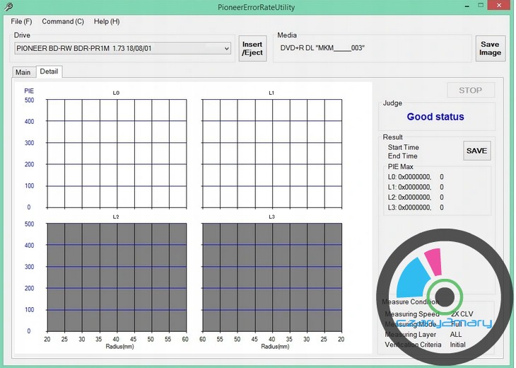
Task: Click inside the L1 PIE chart
Action: pyautogui.click(x=271, y=154)
